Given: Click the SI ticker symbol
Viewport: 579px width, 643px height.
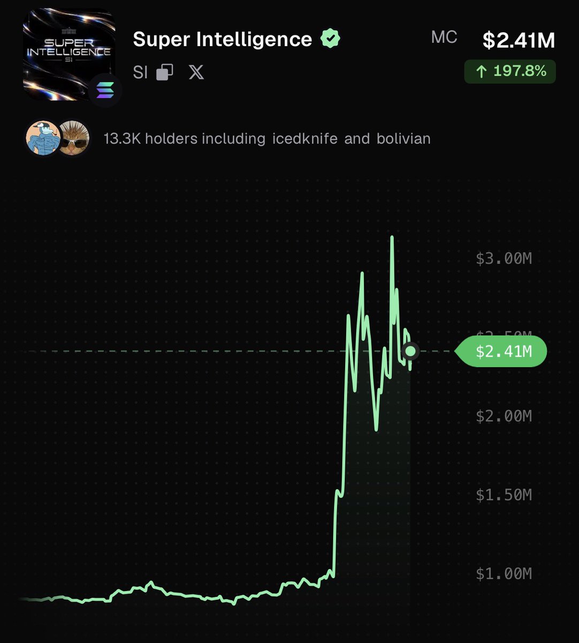Looking at the screenshot, I should pyautogui.click(x=140, y=72).
